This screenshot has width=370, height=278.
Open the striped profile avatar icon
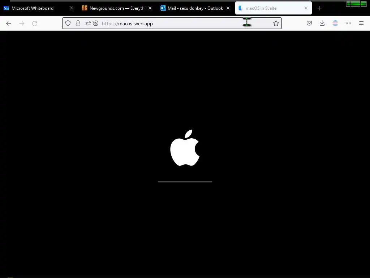point(335,23)
